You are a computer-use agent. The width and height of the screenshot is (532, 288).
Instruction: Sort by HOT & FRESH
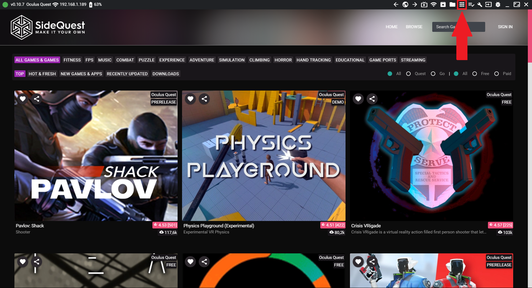(42, 74)
